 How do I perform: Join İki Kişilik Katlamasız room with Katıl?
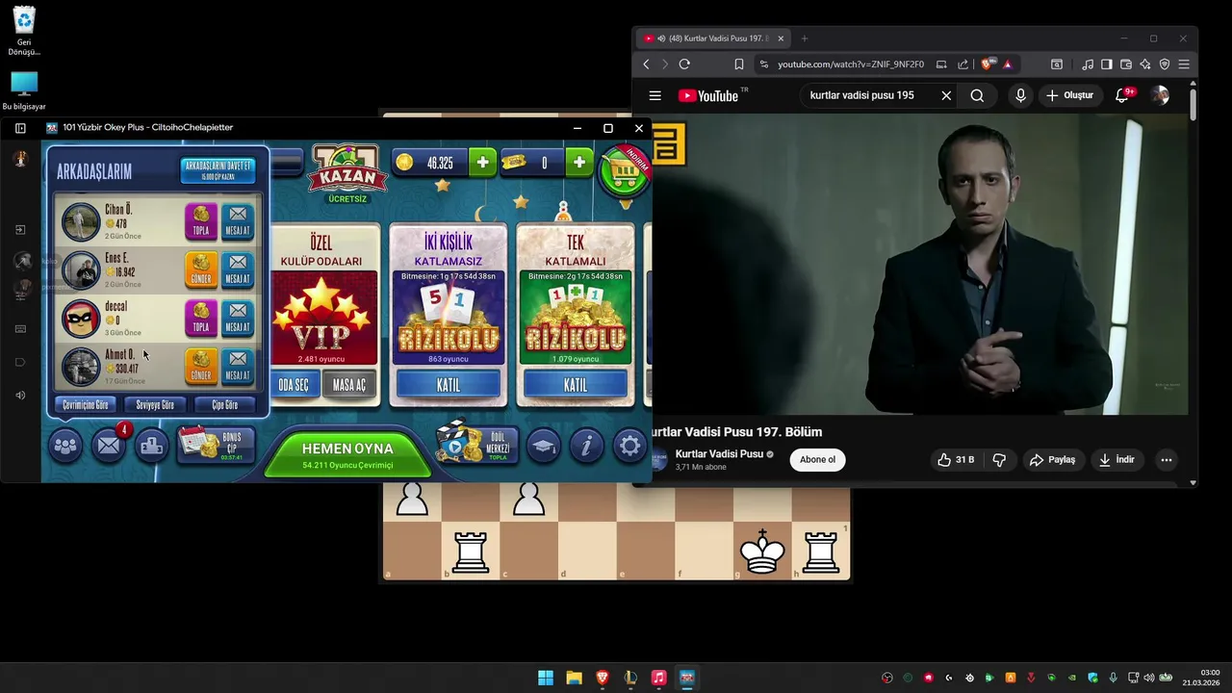(x=449, y=385)
